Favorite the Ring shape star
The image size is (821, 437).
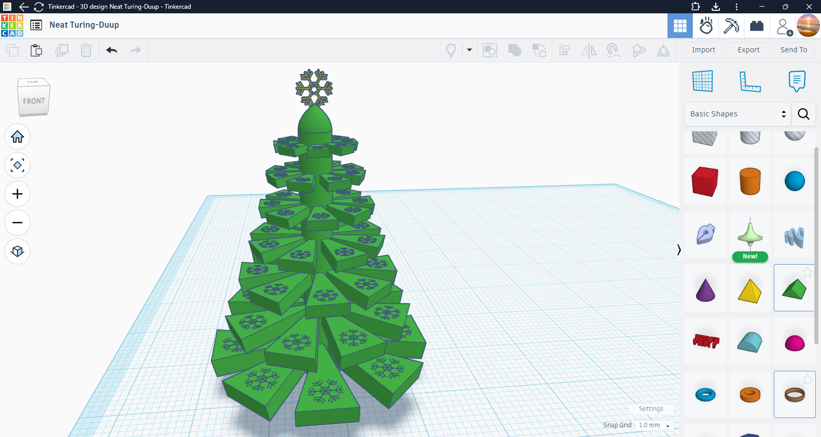[807, 379]
